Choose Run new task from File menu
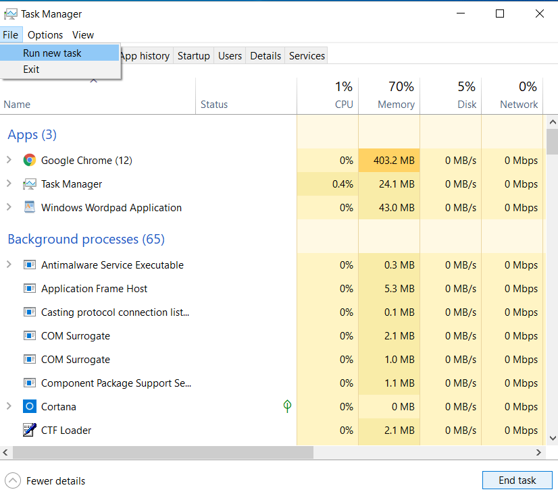558x498 pixels. coord(59,53)
